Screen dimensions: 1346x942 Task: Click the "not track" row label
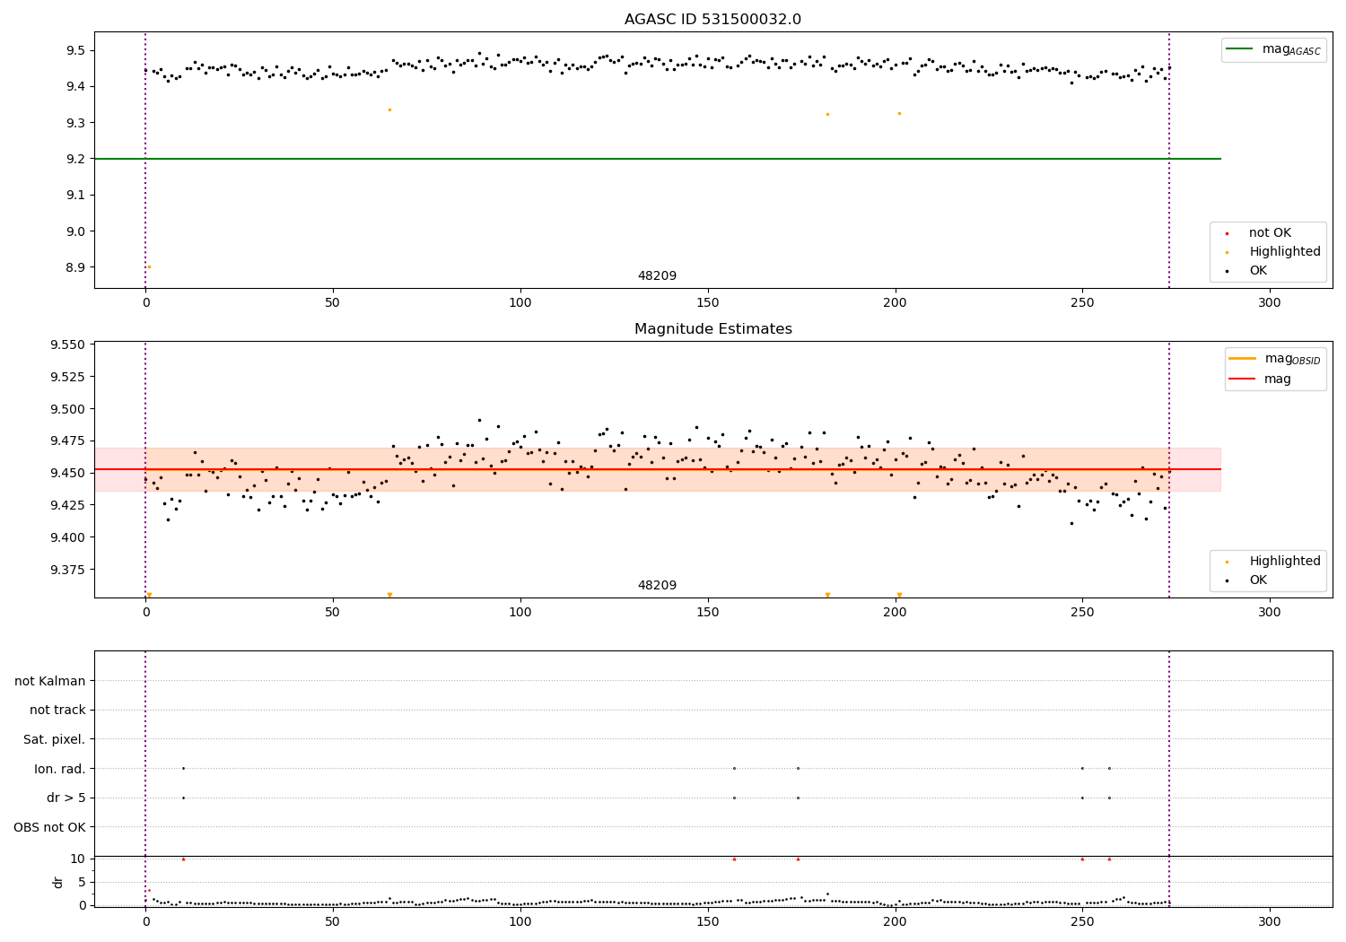tap(57, 710)
